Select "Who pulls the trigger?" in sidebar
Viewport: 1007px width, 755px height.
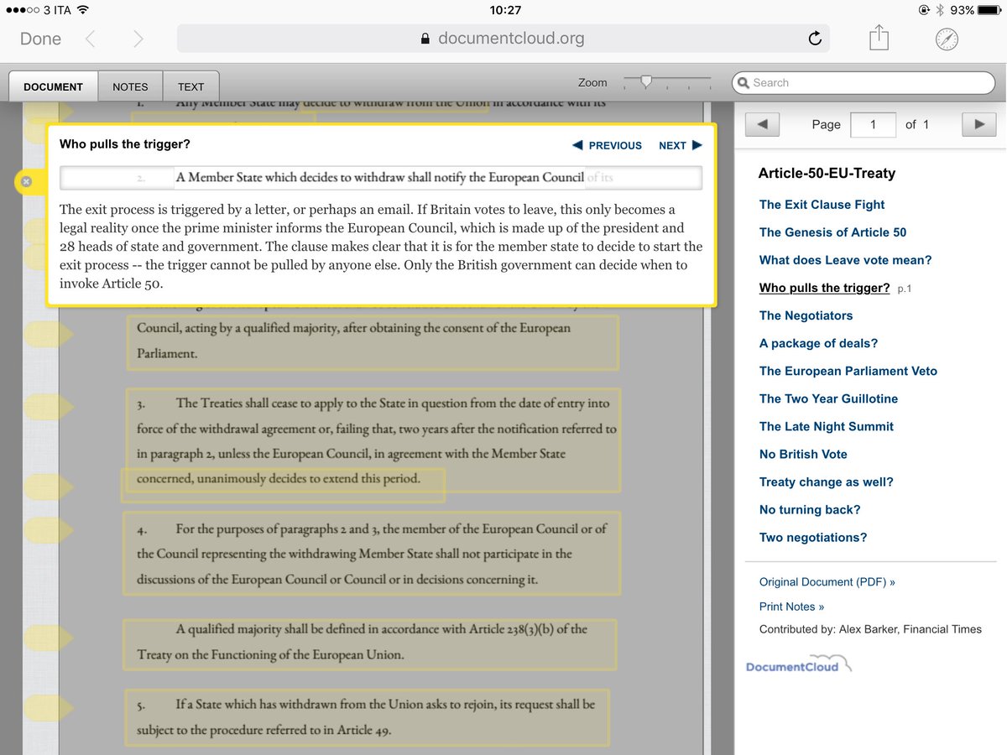pos(824,288)
